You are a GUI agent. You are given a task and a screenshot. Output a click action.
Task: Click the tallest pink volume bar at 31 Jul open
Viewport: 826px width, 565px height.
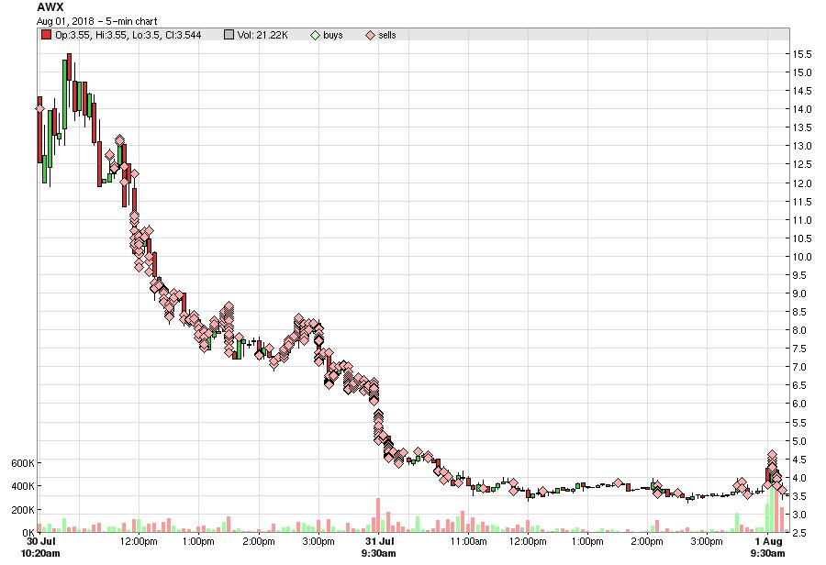click(378, 515)
